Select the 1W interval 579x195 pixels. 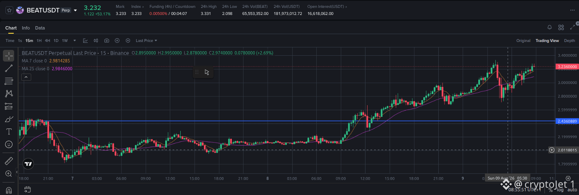pos(65,41)
